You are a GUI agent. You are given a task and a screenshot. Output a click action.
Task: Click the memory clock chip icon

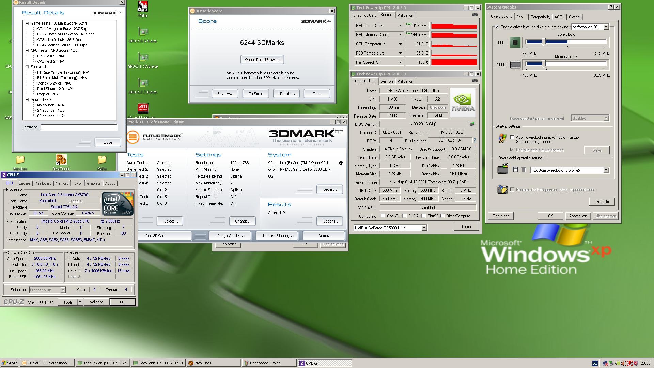coord(515,65)
